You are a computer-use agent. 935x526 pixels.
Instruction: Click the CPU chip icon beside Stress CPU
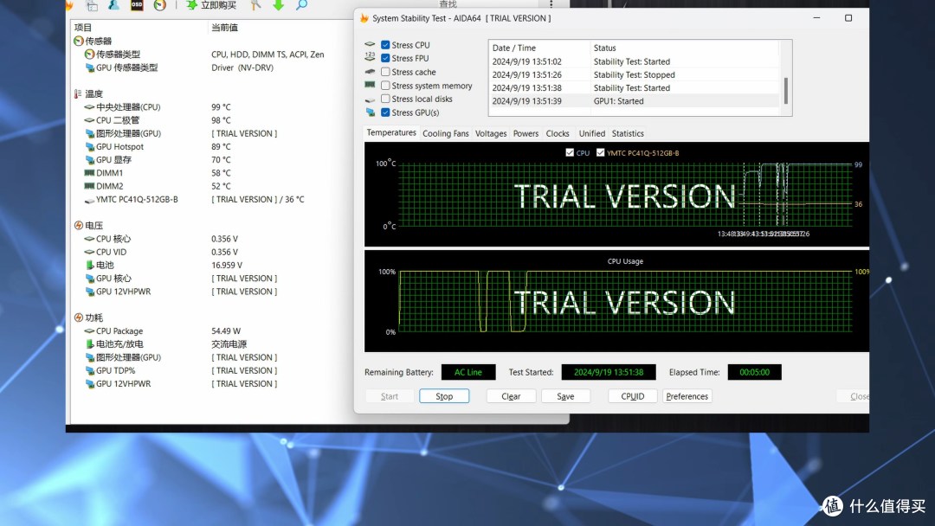(370, 45)
